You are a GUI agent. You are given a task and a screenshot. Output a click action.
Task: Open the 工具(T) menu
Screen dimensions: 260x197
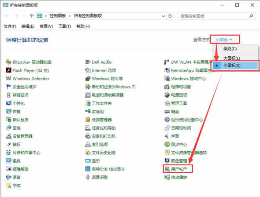[x=64, y=26]
